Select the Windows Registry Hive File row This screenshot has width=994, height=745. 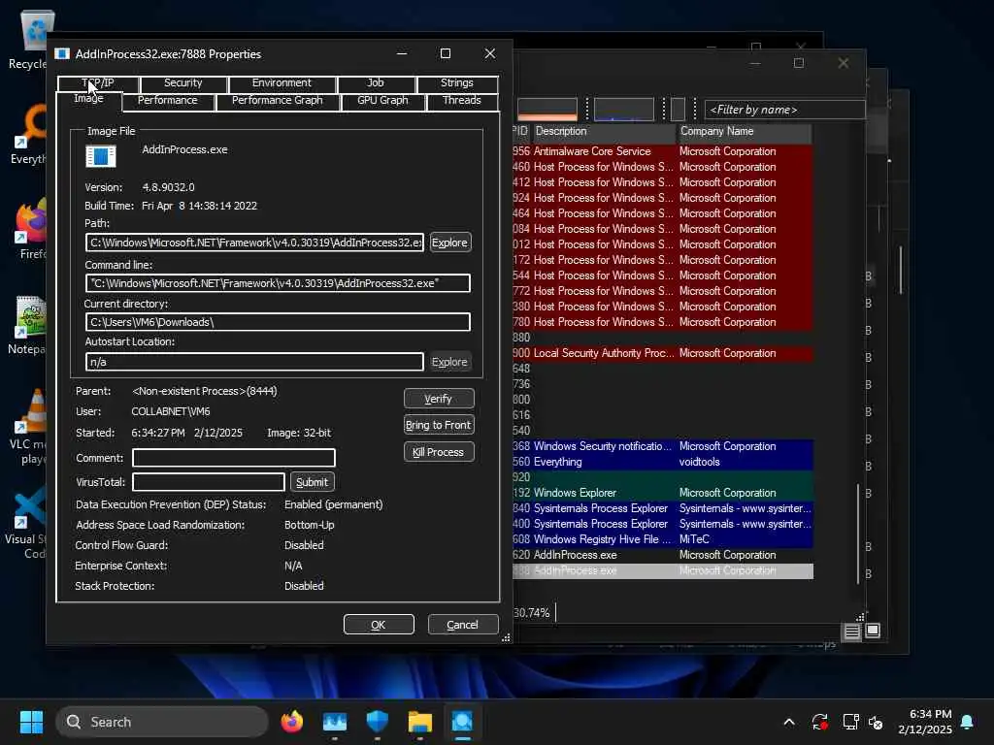662,539
